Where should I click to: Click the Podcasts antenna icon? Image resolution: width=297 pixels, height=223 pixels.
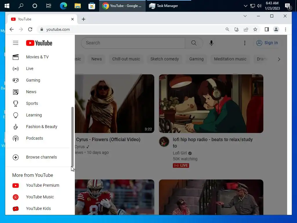tap(16, 138)
